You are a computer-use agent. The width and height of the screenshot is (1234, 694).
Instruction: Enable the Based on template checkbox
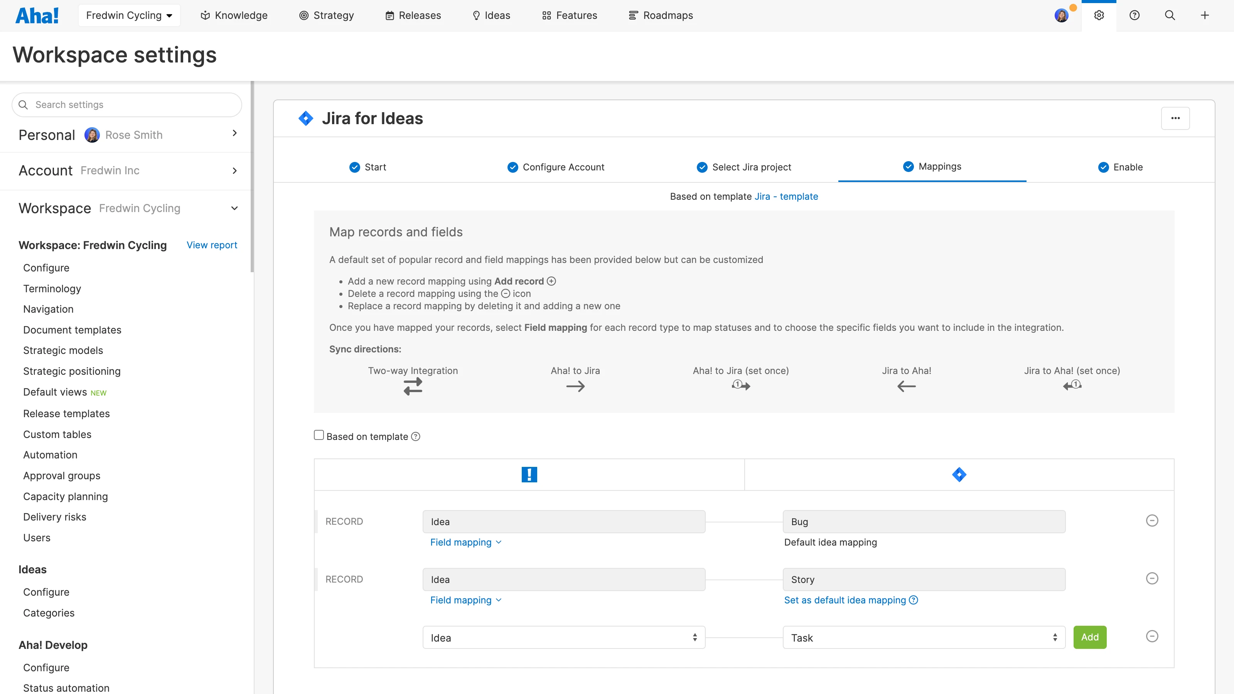point(319,435)
